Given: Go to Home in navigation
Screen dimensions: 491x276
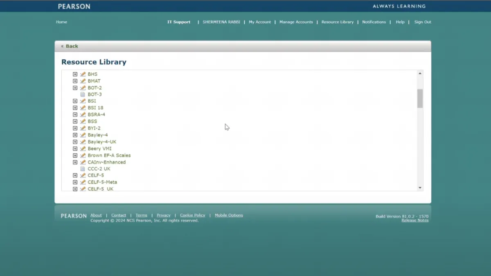Looking at the screenshot, I should pyautogui.click(x=61, y=22).
